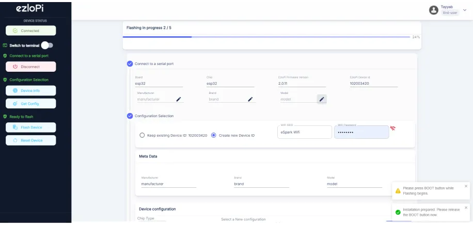Viewport: 473px width, 225px height.
Task: Toggle the Switch to terminal switch
Action: 47,45
